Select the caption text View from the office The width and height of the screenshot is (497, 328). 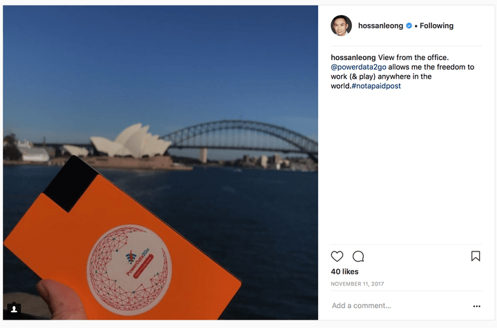(x=413, y=58)
